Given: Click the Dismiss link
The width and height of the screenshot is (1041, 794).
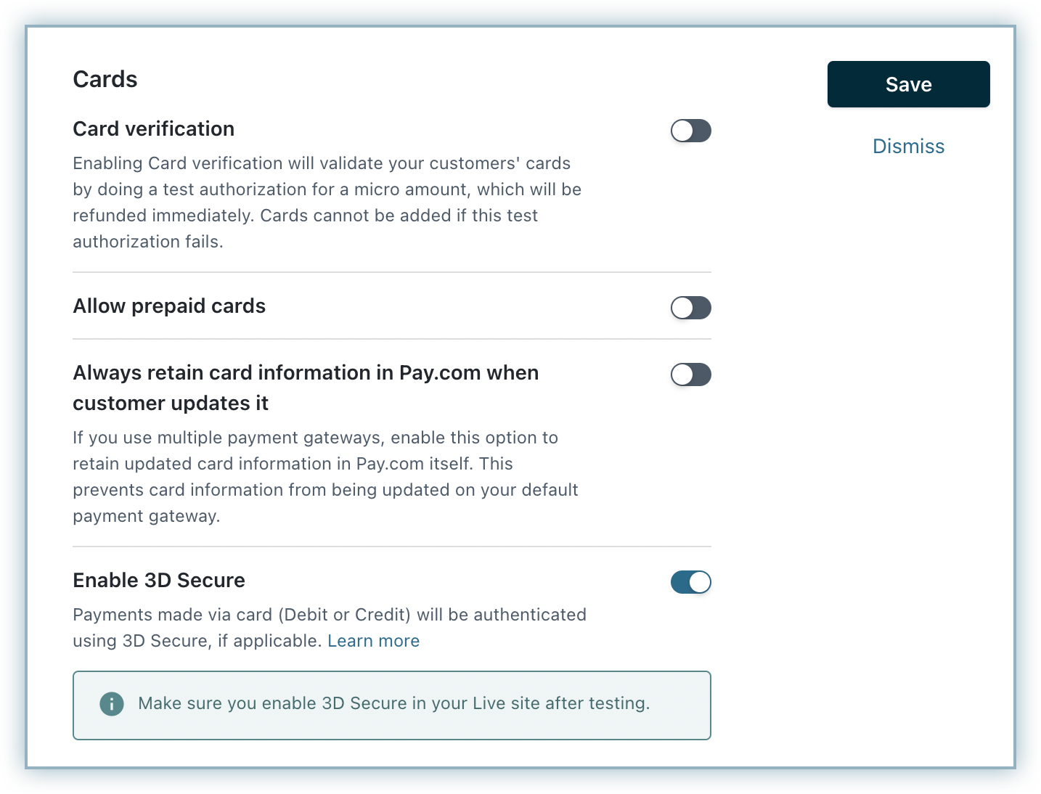Looking at the screenshot, I should point(908,147).
